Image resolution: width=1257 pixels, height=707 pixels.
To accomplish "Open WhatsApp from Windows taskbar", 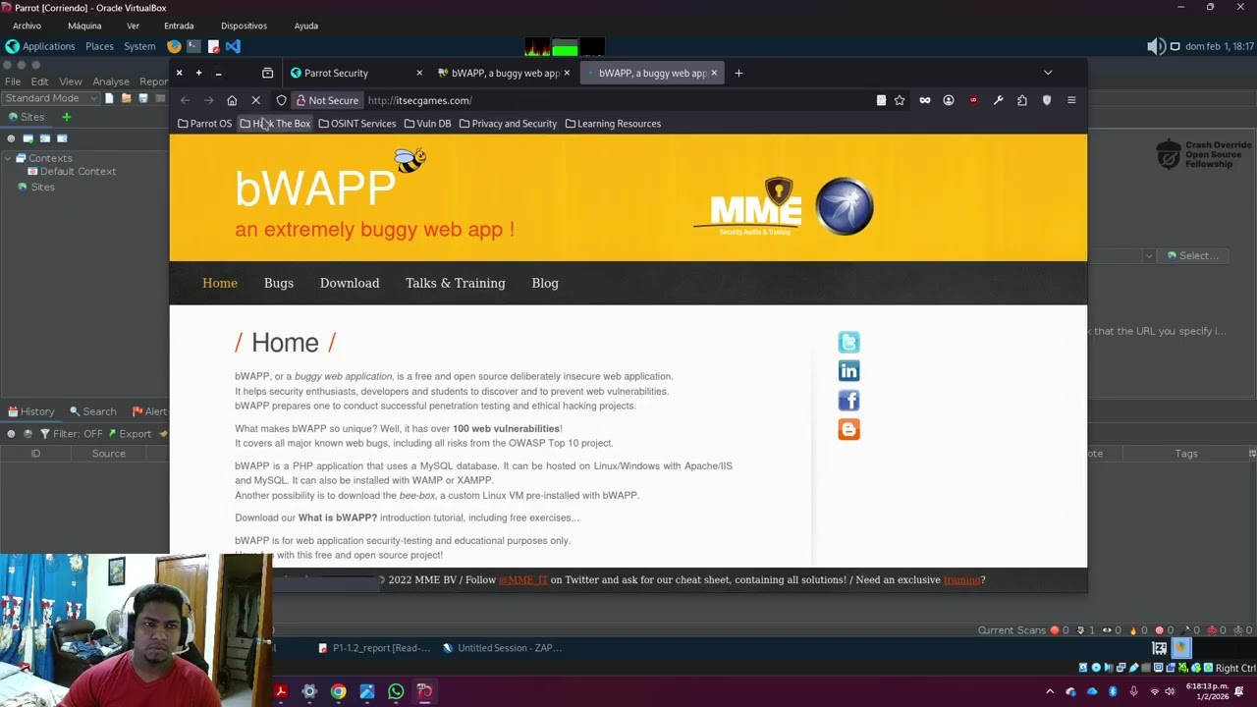I will click(396, 691).
